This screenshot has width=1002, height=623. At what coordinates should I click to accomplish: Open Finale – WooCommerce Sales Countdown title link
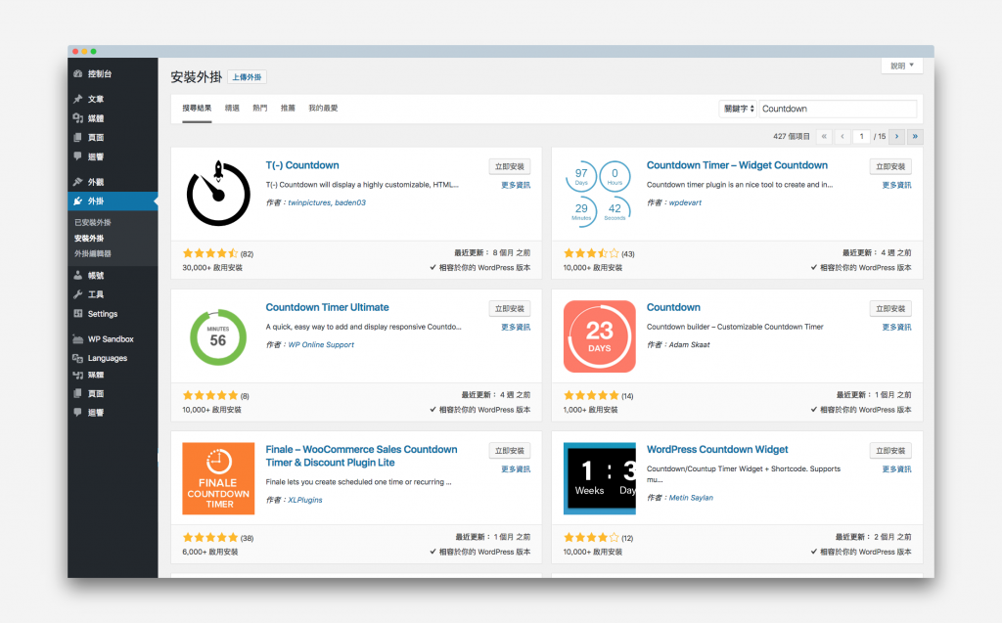(x=362, y=456)
